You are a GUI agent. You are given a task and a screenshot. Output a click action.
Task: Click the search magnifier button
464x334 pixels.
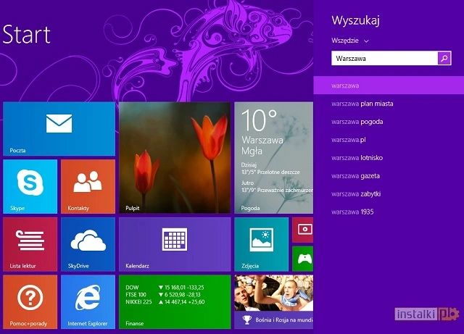point(444,58)
